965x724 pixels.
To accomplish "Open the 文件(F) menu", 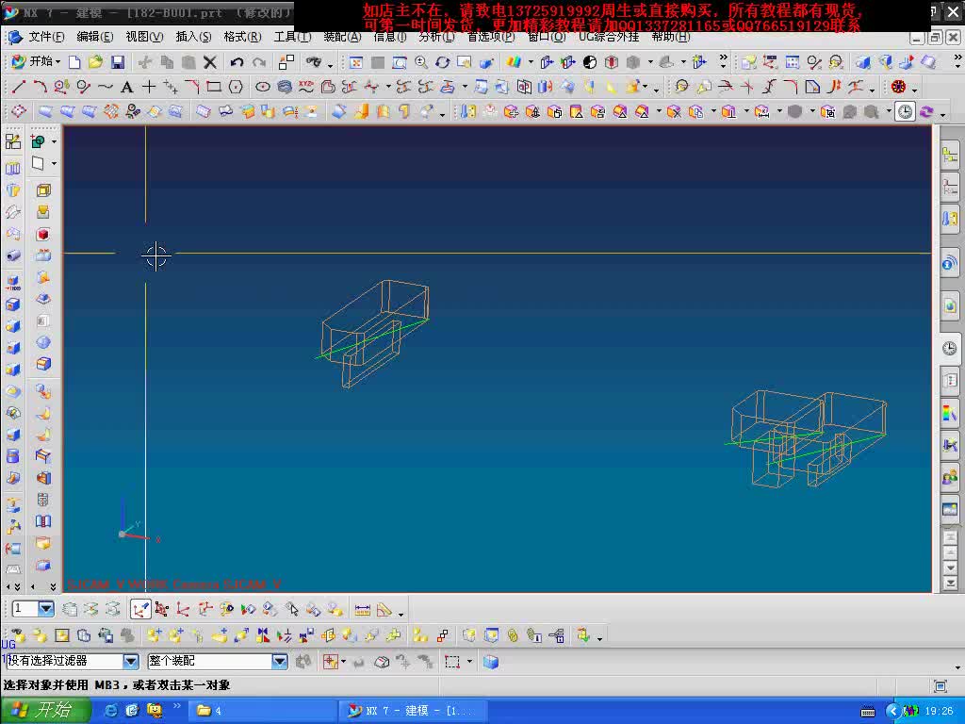I will 46,37.
